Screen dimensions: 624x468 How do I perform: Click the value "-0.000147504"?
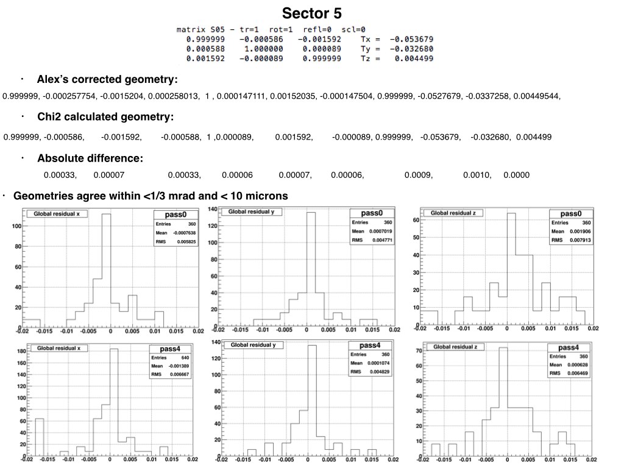[x=346, y=96]
